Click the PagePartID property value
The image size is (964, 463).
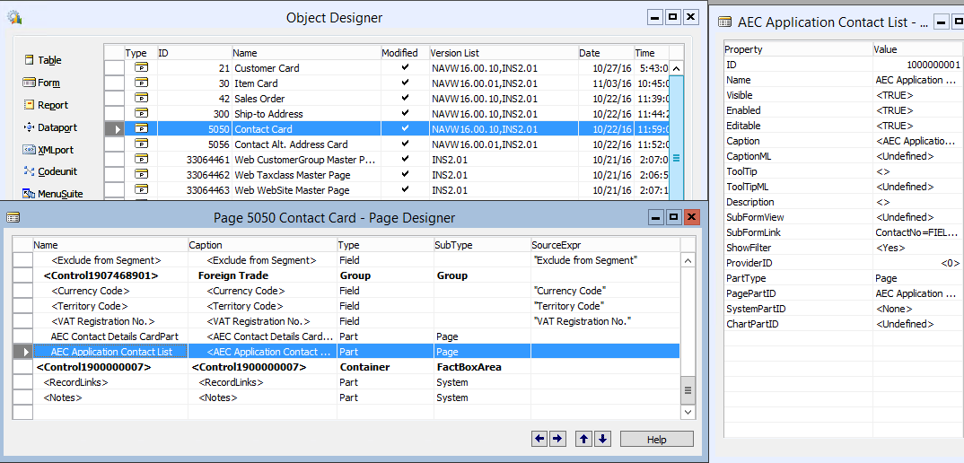point(918,293)
